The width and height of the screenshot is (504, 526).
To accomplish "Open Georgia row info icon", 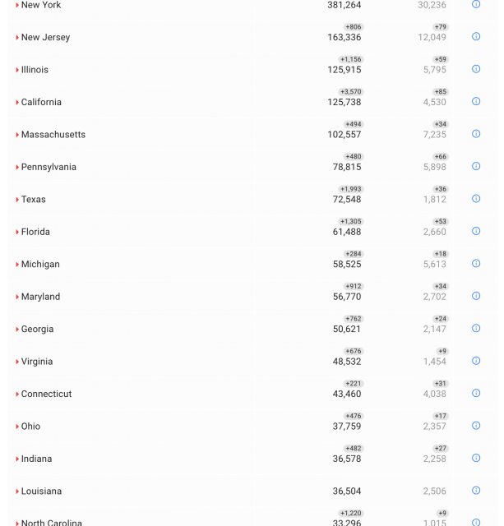I will [476, 329].
